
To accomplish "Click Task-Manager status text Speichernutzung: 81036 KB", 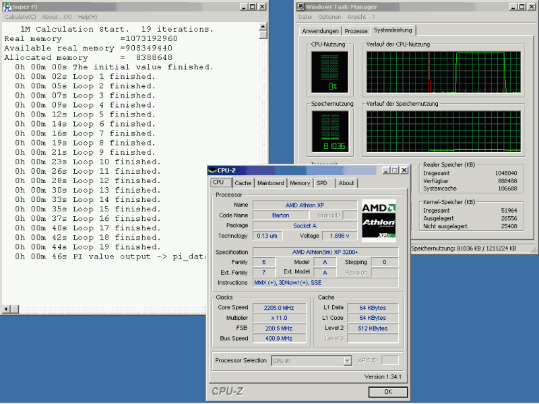I will 464,248.
